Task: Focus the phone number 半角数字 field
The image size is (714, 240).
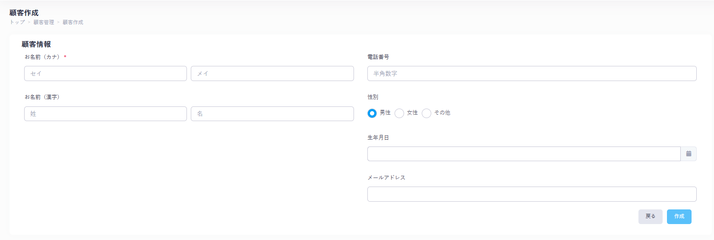Action: 531,74
